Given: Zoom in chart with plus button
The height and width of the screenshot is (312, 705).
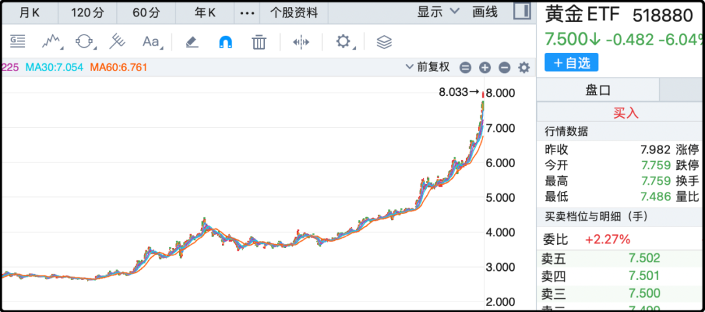Looking at the screenshot, I should (x=484, y=67).
